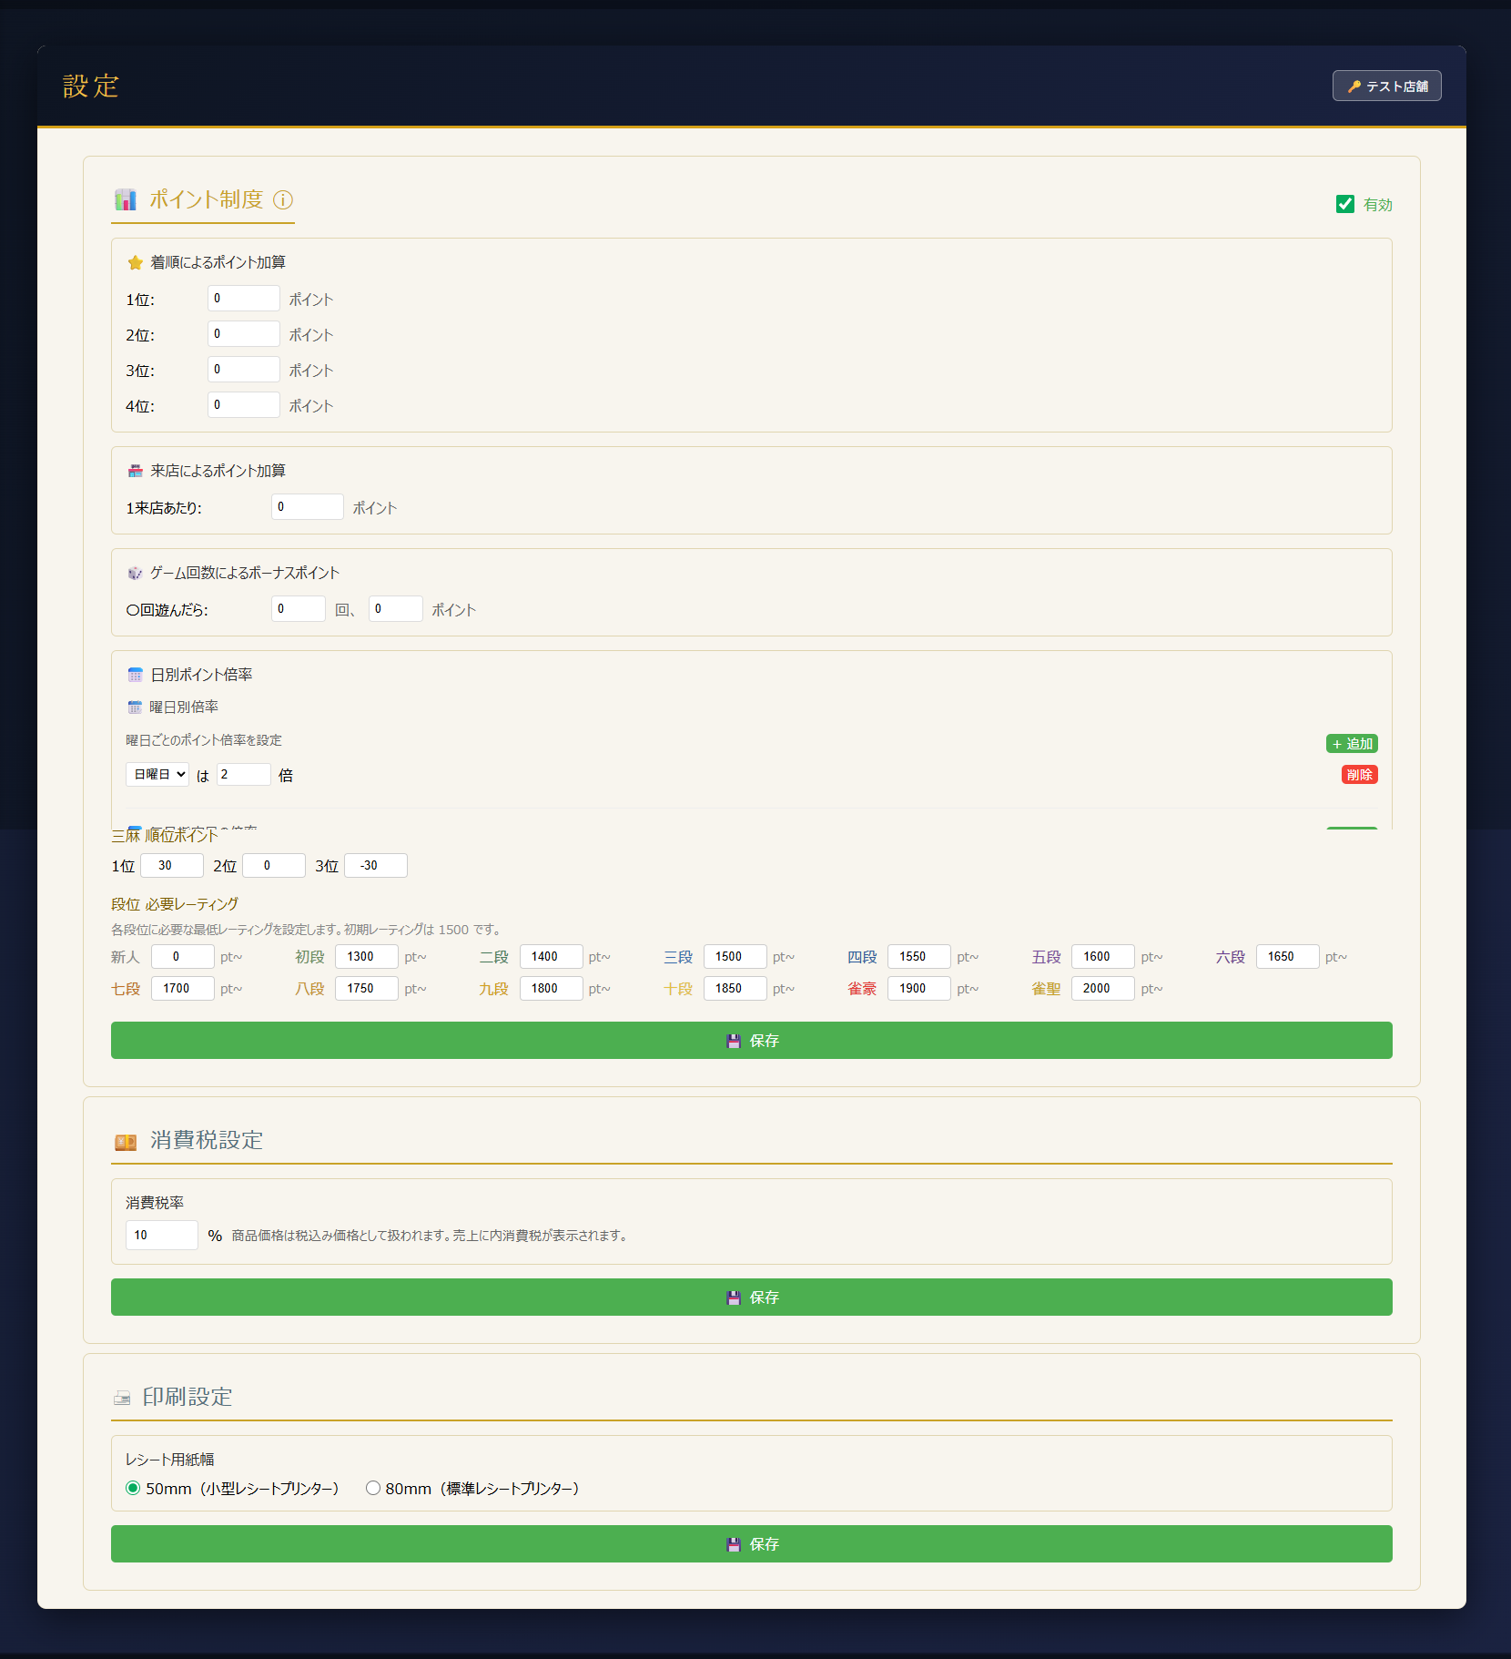Click the レシート用紙幅 label
The height and width of the screenshot is (1659, 1511).
click(170, 1460)
